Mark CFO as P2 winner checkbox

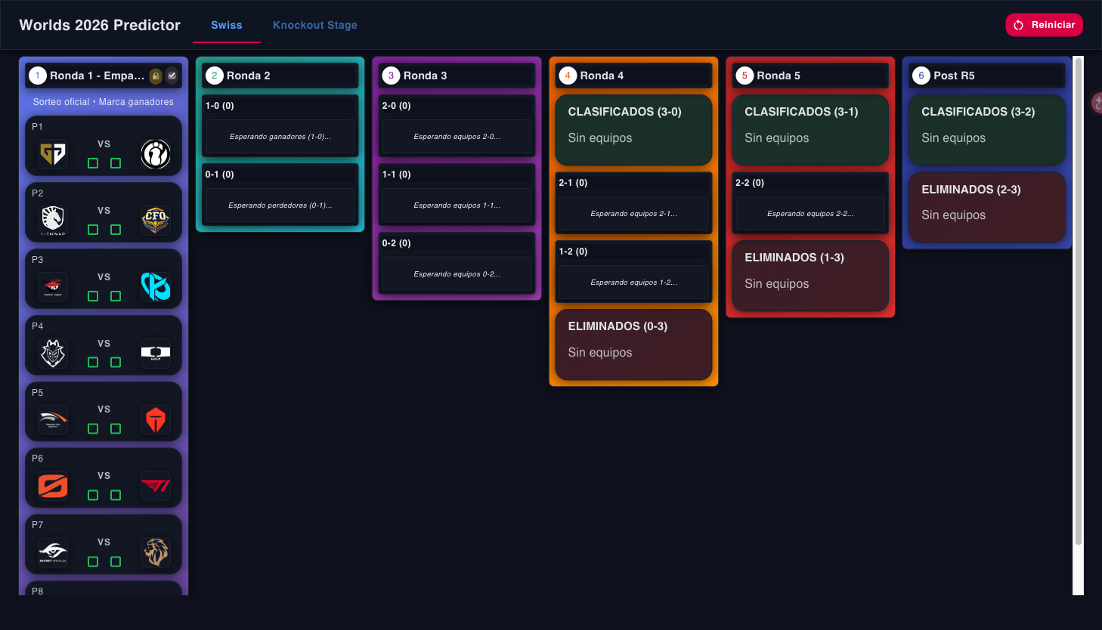[116, 230]
